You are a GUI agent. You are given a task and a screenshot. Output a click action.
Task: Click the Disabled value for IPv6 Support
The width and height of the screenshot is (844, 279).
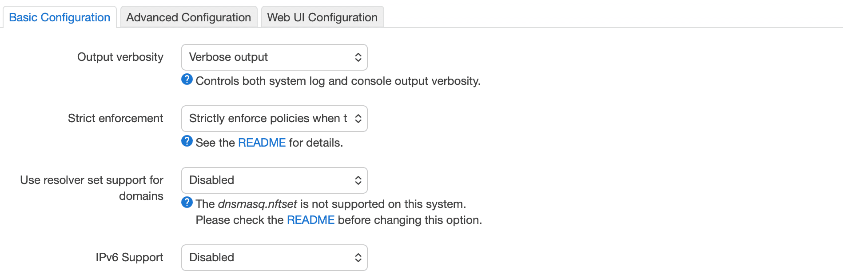click(211, 258)
